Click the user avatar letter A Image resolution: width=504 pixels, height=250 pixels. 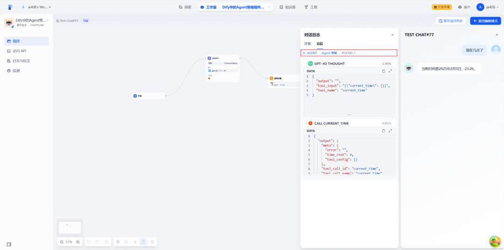tap(480, 7)
